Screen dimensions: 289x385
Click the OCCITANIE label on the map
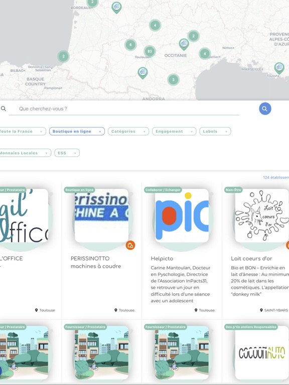click(176, 56)
